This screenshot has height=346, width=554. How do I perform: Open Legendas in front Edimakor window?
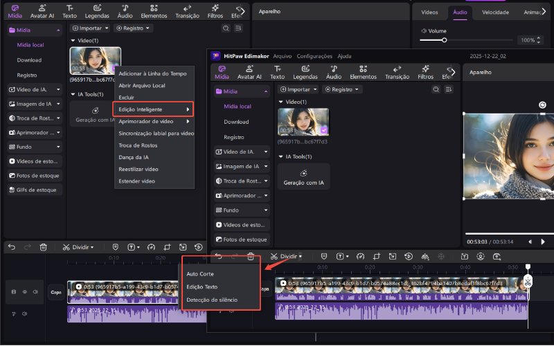(305, 73)
